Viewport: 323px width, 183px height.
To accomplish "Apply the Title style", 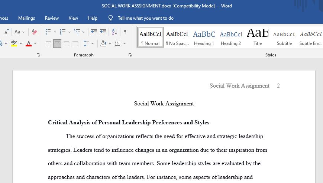I will click(258, 37).
